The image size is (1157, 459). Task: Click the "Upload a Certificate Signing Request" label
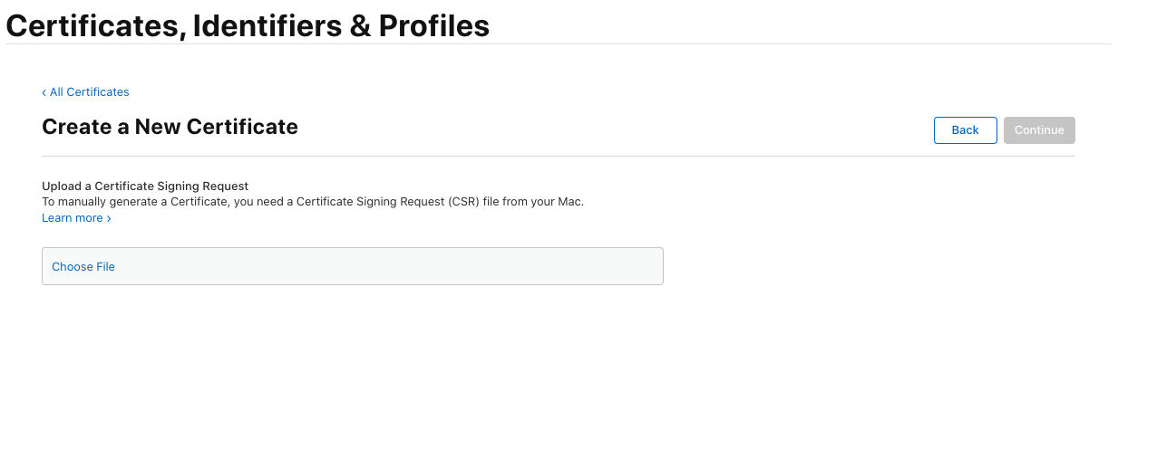[x=145, y=186]
